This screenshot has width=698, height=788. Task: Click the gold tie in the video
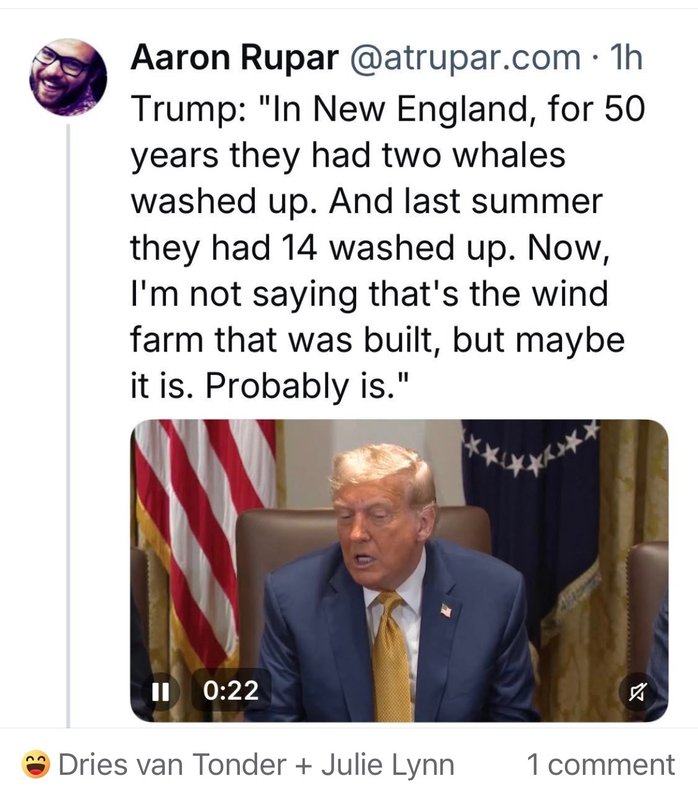pyautogui.click(x=392, y=657)
